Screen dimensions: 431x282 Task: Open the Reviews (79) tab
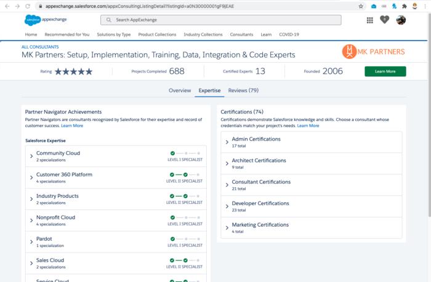pos(243,90)
